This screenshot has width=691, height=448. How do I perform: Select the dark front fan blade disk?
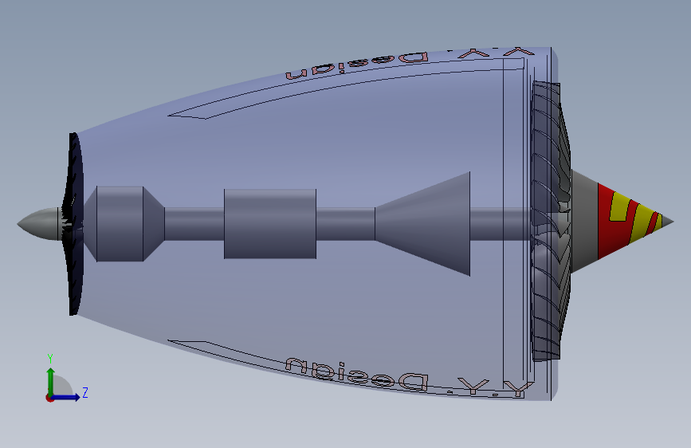point(74,224)
